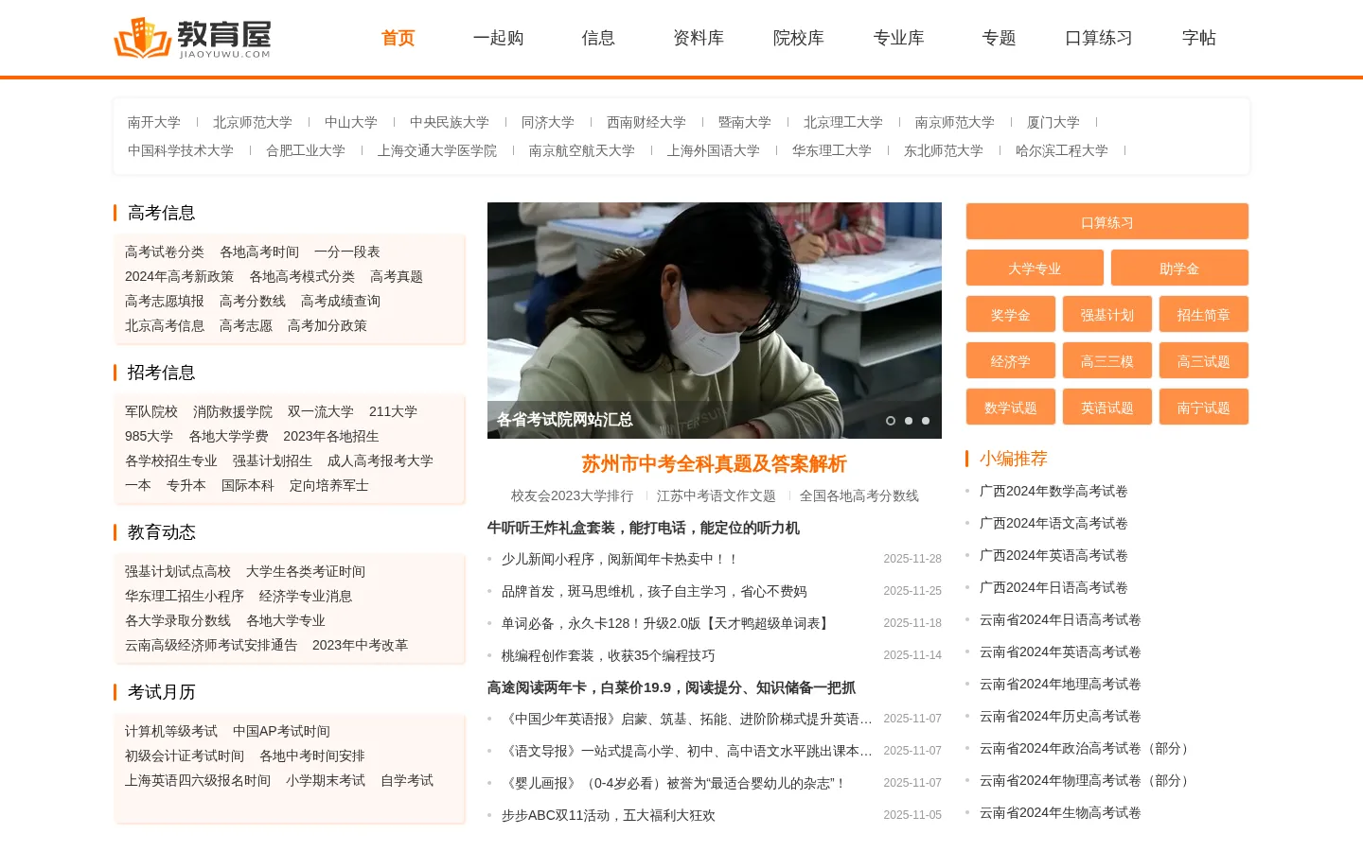Open the 一起购 nav item
The width and height of the screenshot is (1363, 851).
[499, 38]
